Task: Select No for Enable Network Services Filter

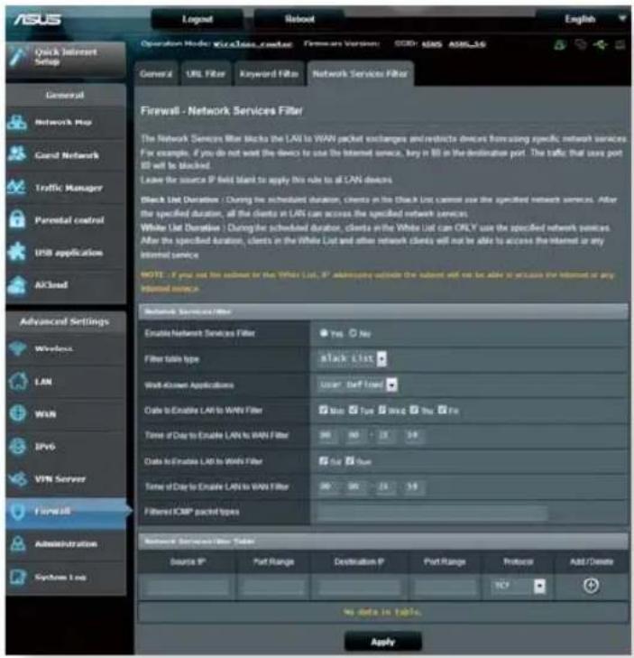Action: pos(353,333)
